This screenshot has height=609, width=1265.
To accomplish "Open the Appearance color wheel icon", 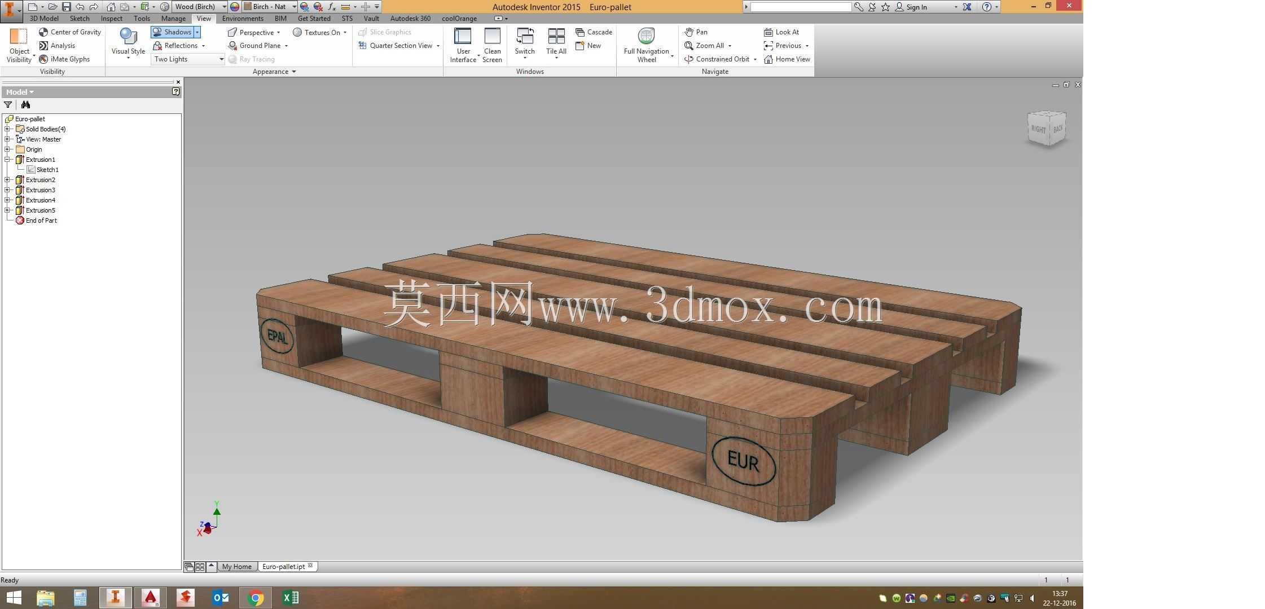I will click(235, 7).
